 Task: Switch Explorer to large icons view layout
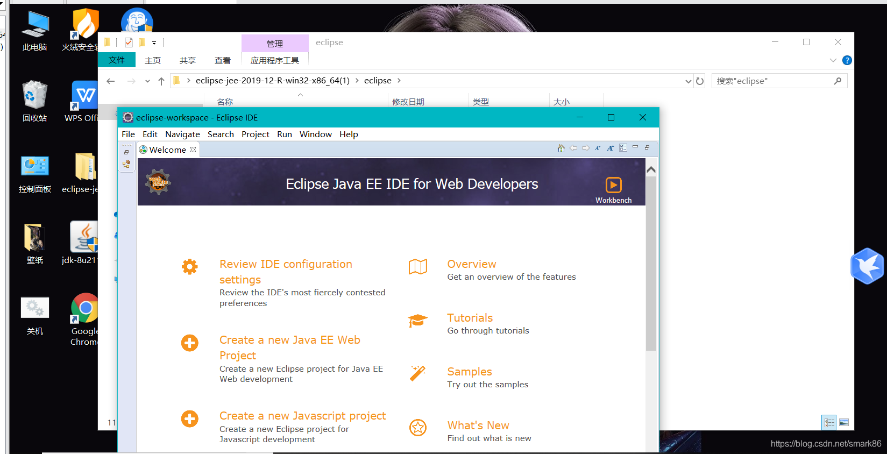tap(844, 422)
